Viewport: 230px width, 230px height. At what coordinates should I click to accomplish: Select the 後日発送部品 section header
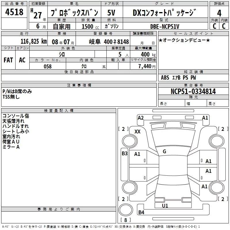click(x=79, y=72)
